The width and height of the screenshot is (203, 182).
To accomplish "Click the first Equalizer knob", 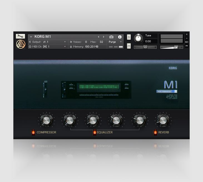I will pos(70,120).
